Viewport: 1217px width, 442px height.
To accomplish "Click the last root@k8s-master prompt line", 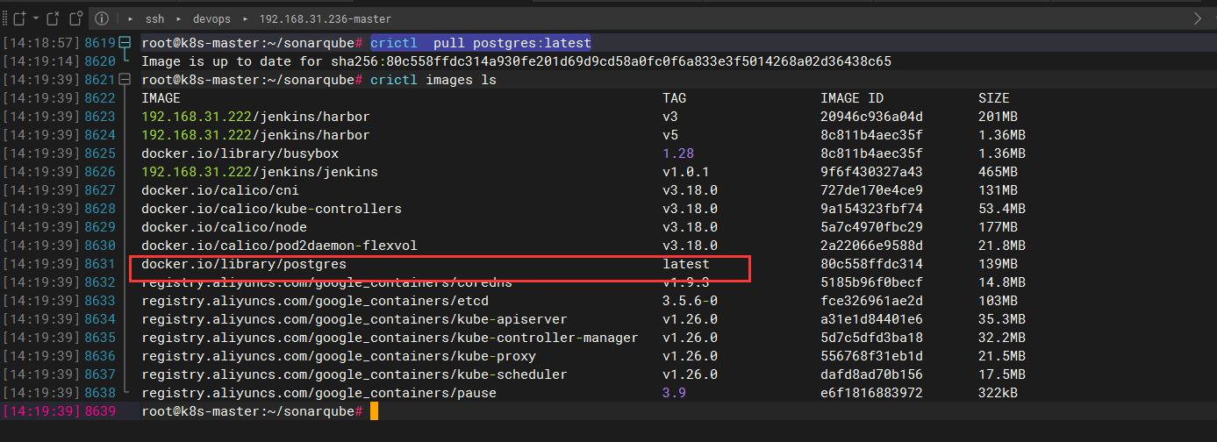I will point(252,411).
